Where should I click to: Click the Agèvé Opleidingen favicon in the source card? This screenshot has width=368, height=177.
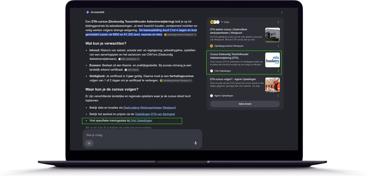point(212,96)
